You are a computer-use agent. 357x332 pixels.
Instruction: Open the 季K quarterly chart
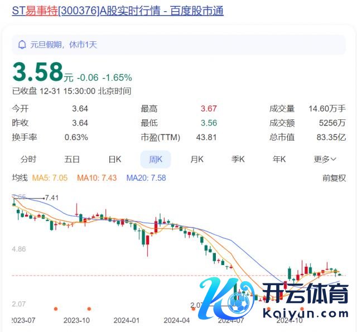pyautogui.click(x=238, y=159)
